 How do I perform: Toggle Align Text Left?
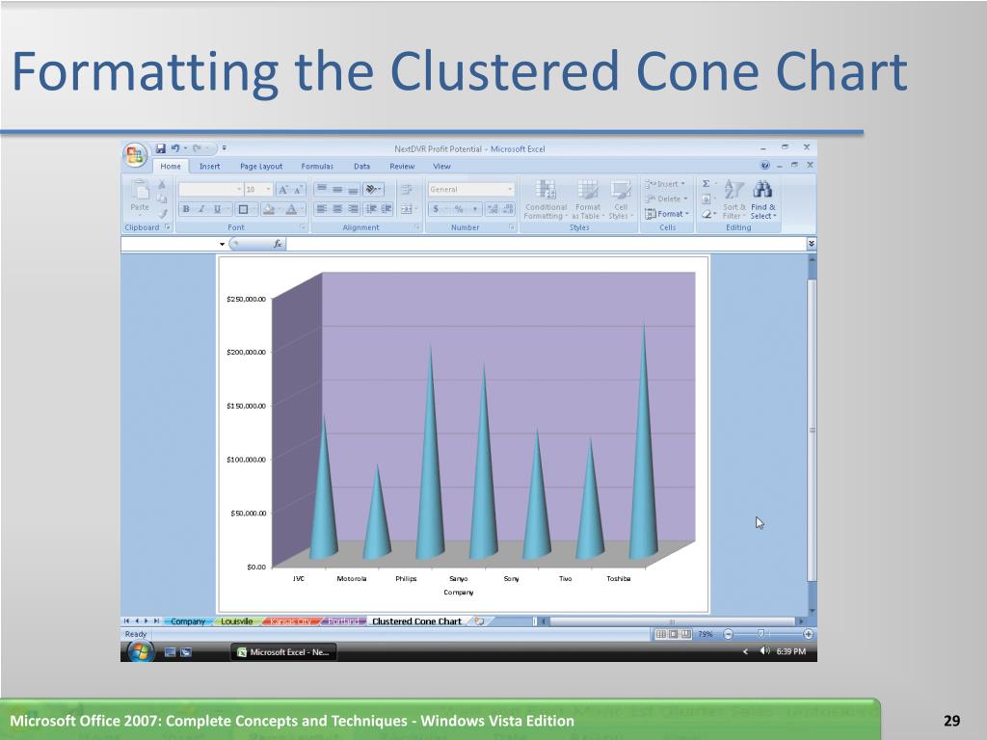(x=321, y=209)
